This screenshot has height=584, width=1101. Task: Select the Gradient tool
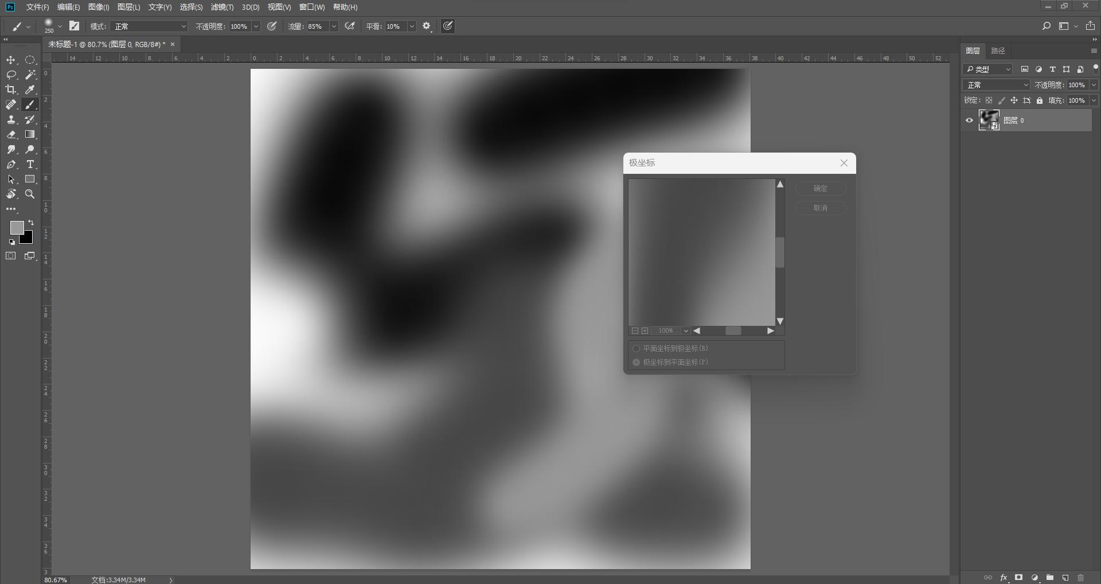pyautogui.click(x=30, y=134)
